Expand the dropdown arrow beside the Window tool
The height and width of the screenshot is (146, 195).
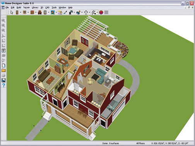(x=28, y=12)
